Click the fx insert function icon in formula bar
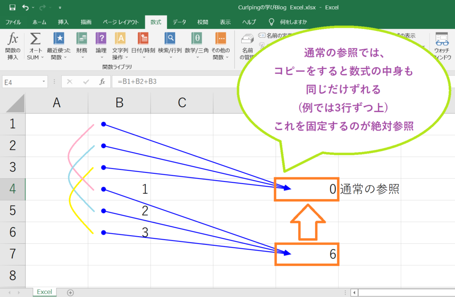Screen dimensions: 455x297 [x=102, y=82]
